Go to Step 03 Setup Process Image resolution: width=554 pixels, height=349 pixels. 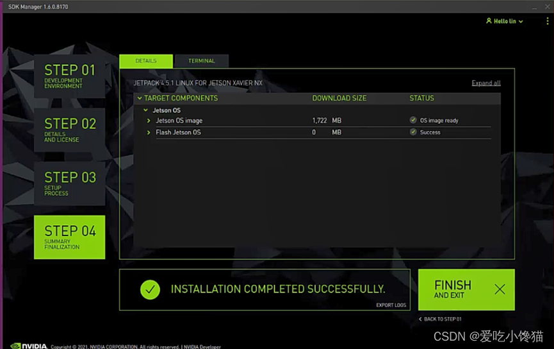(x=70, y=183)
